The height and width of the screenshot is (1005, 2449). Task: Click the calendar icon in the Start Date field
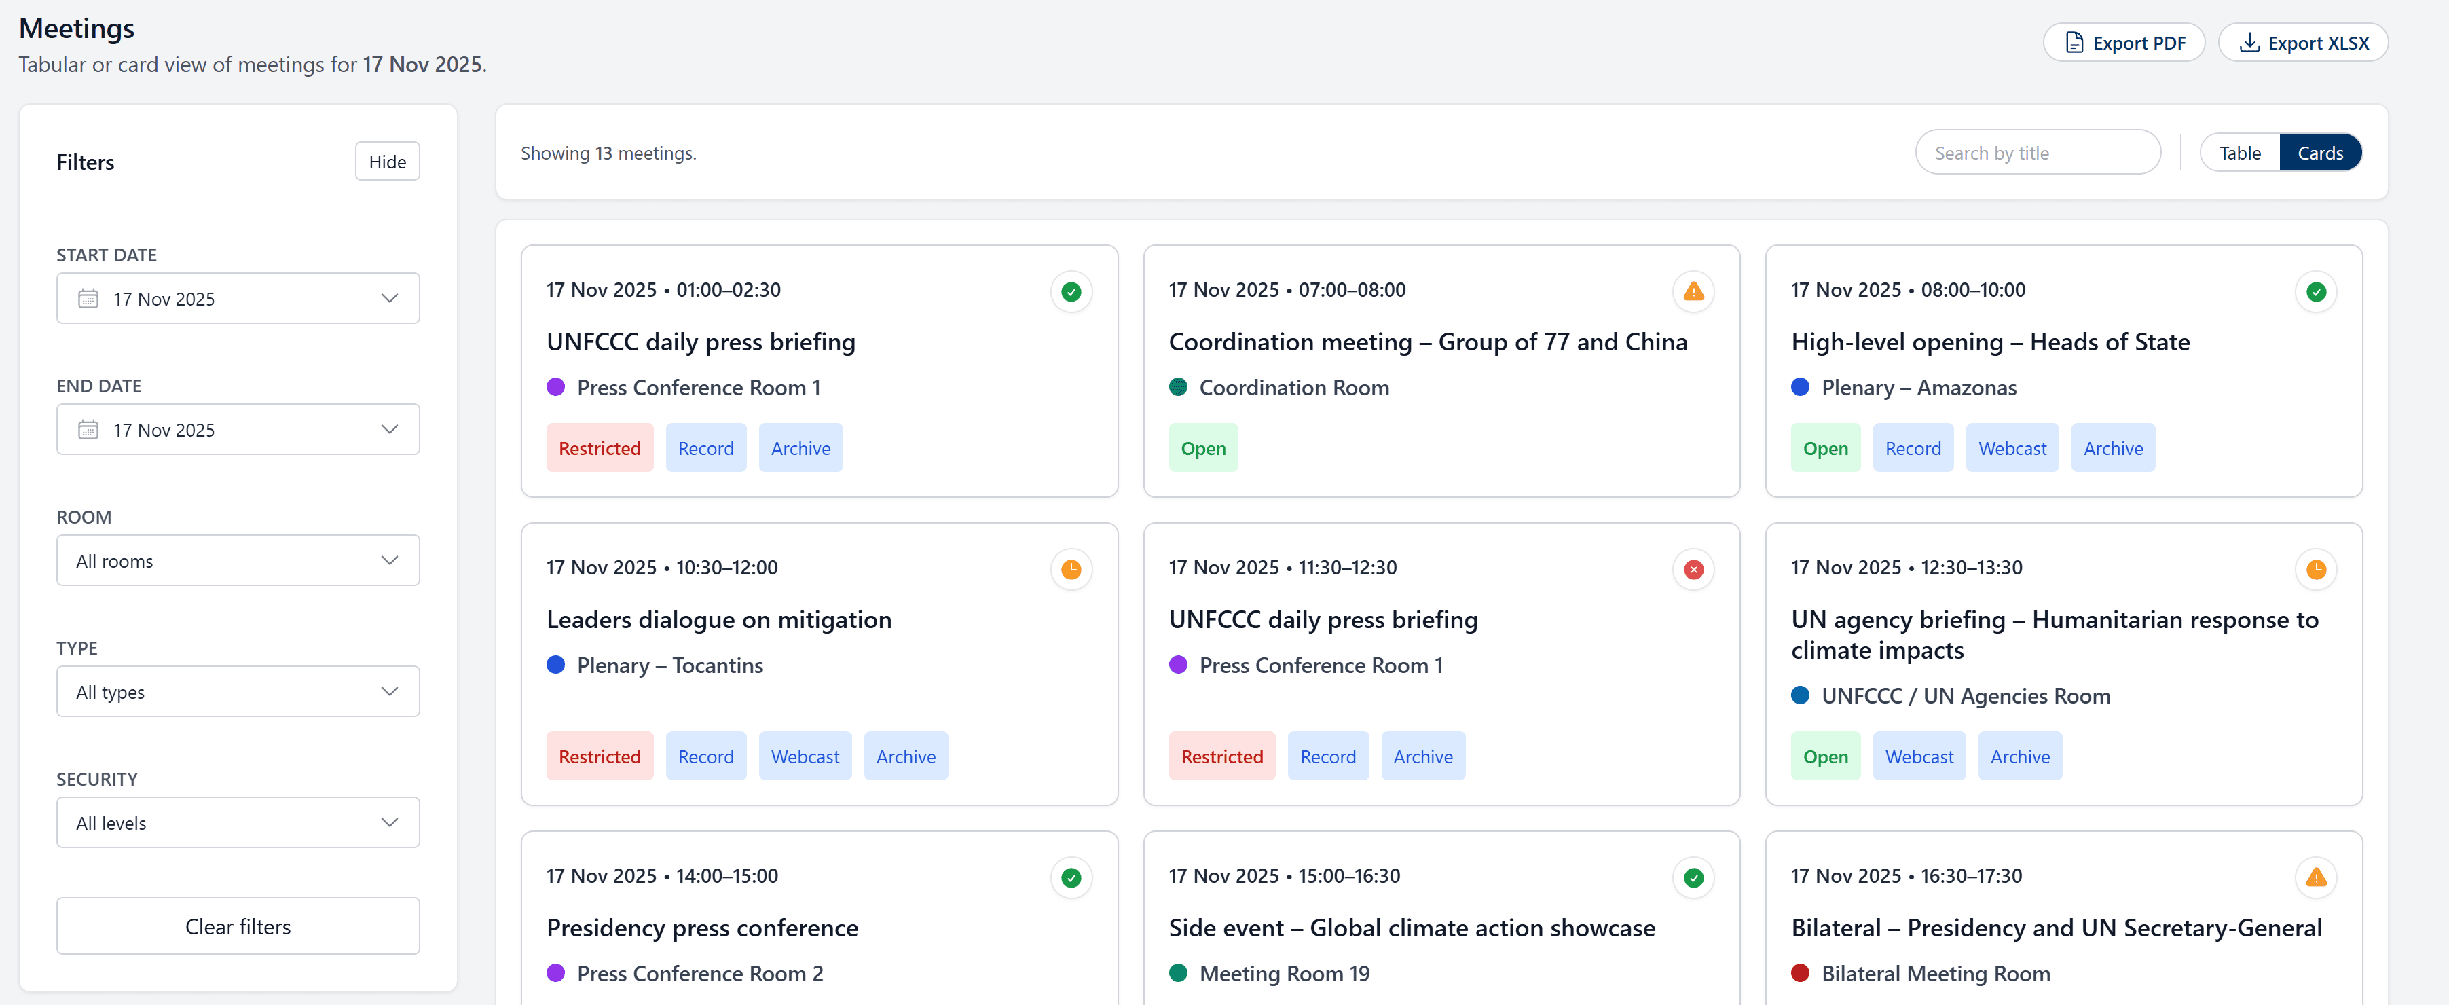pyautogui.click(x=88, y=299)
